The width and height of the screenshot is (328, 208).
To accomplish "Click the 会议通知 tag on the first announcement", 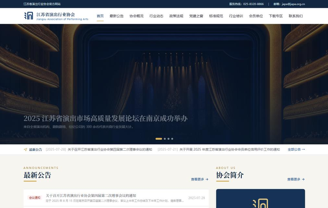I will (35, 198).
